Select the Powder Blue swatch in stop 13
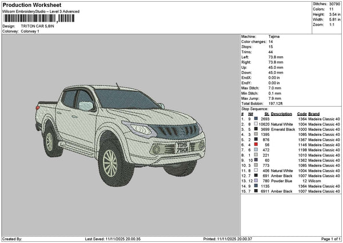 [x=256, y=181]
